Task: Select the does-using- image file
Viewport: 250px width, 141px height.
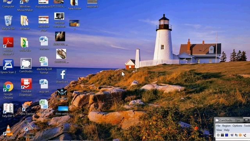Action: (62, 110)
